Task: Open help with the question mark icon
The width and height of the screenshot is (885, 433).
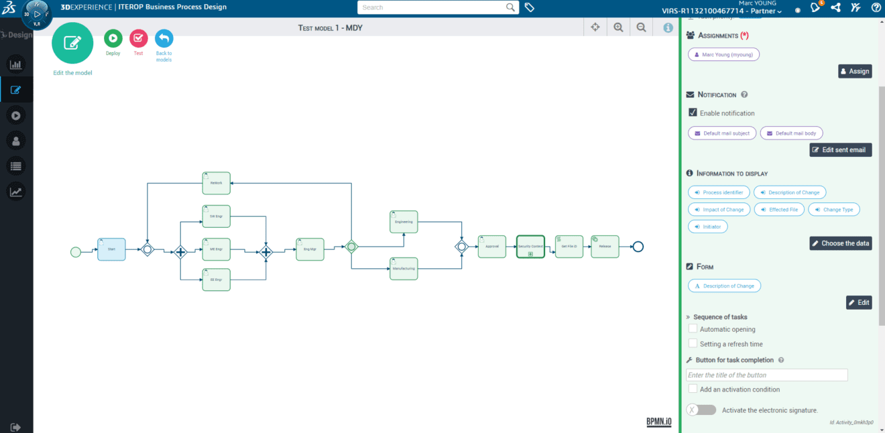Action: click(876, 8)
